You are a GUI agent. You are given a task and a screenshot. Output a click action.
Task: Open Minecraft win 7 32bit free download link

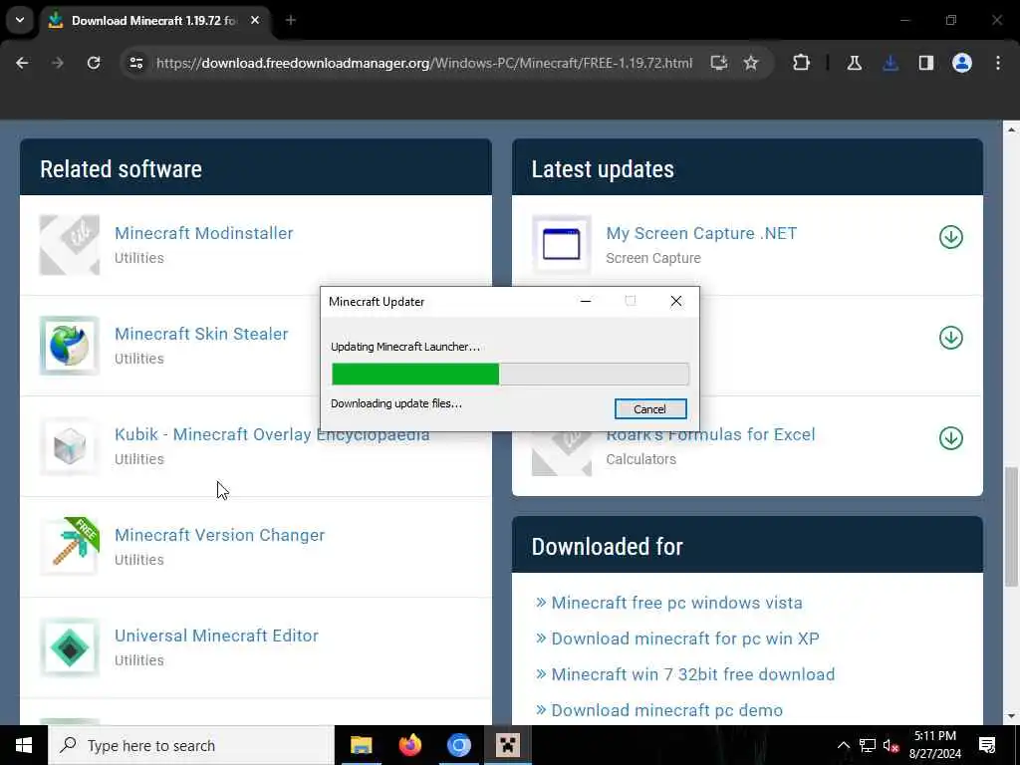click(693, 674)
